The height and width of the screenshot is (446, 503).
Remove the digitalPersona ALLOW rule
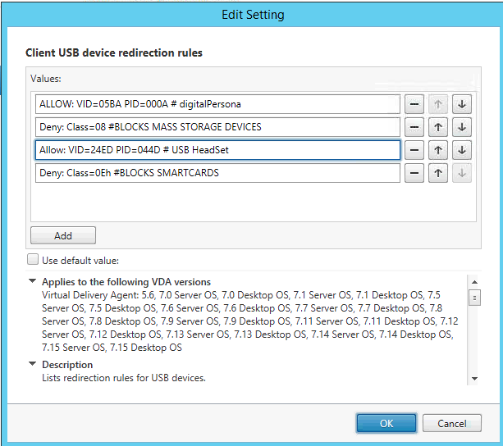click(415, 104)
